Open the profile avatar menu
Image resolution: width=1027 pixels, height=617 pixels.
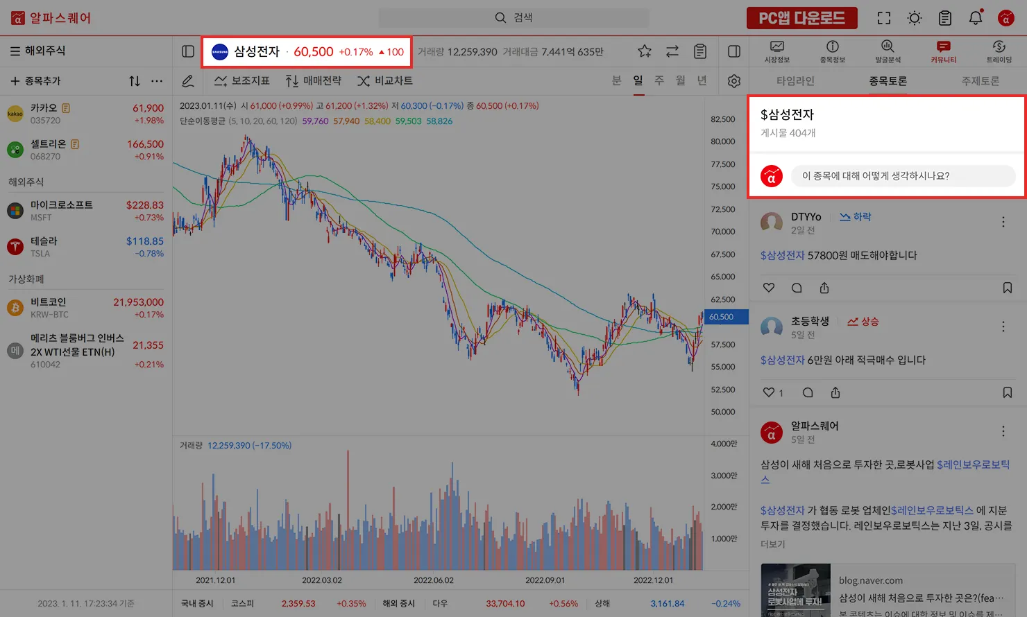[x=1006, y=18]
